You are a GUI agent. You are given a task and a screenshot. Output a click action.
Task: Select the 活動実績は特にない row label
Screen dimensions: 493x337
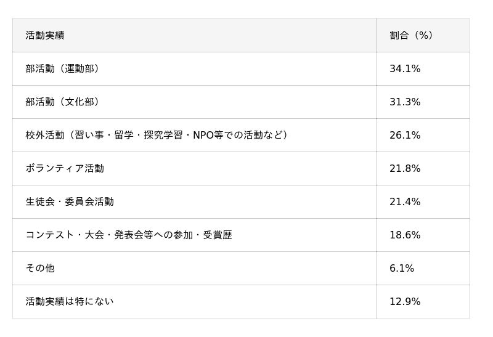point(70,302)
